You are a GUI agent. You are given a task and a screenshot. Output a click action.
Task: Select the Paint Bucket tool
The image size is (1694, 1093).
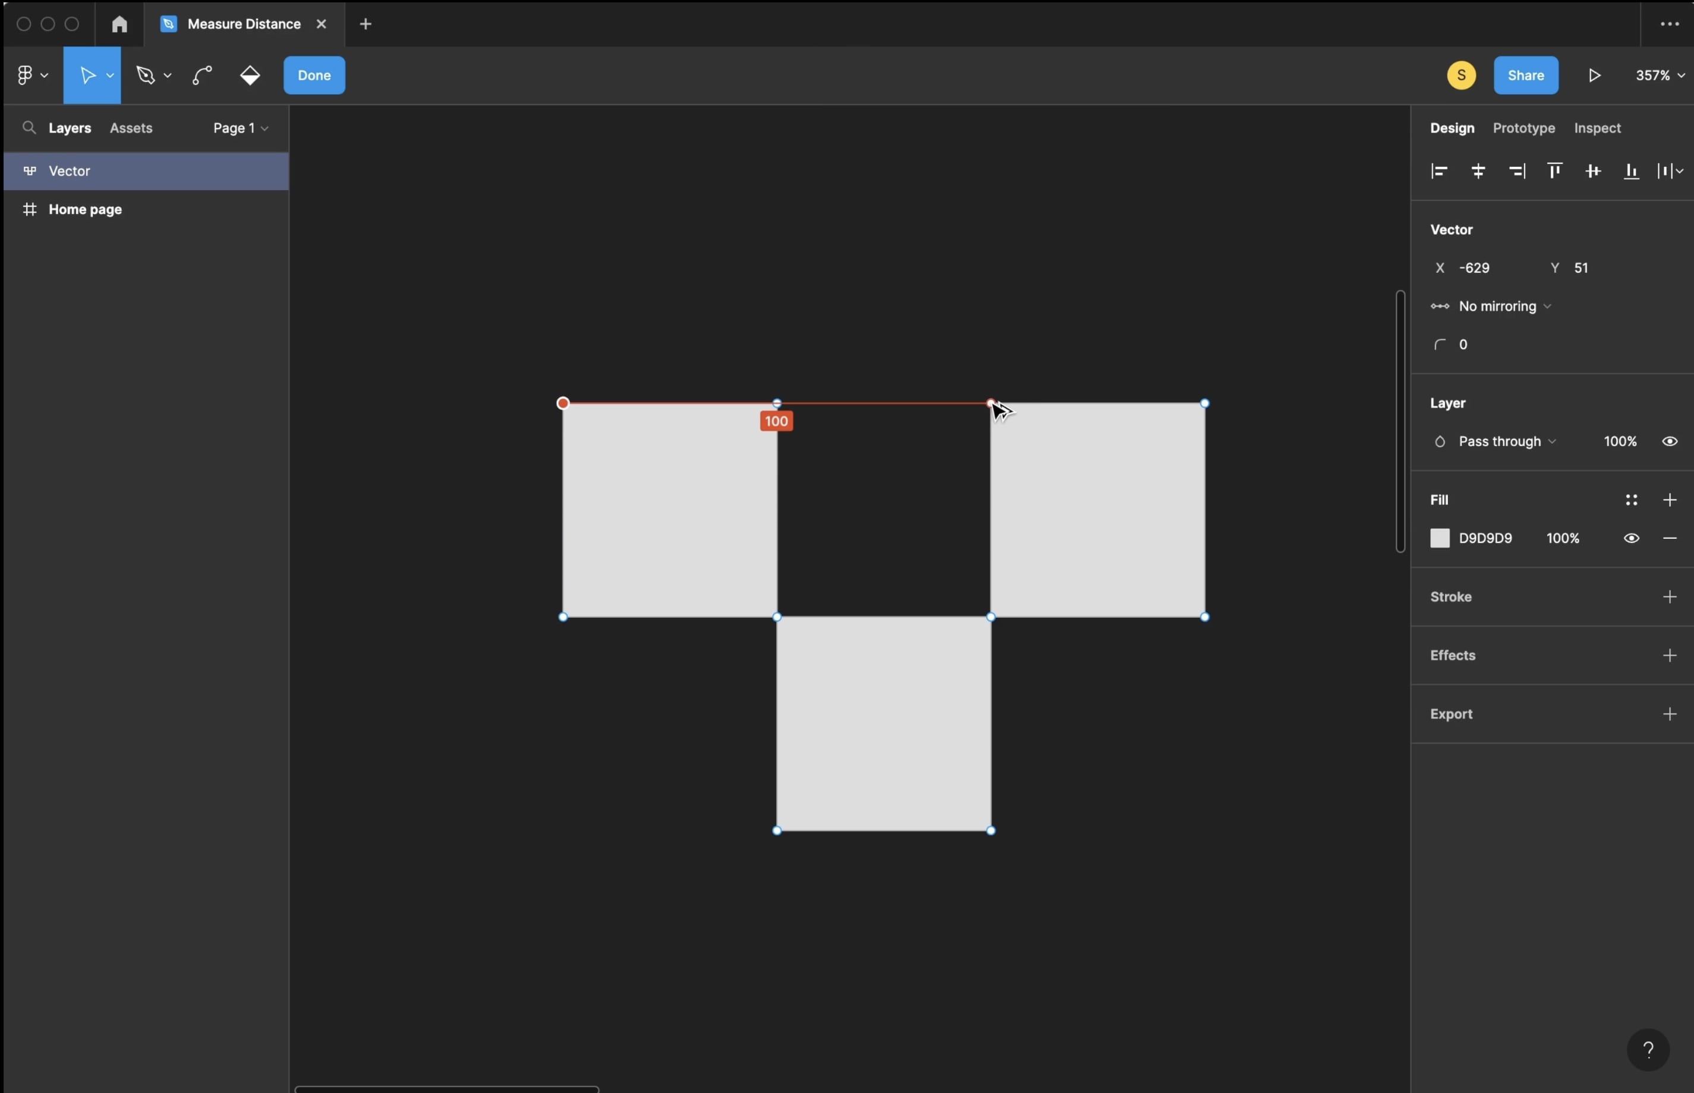click(248, 75)
